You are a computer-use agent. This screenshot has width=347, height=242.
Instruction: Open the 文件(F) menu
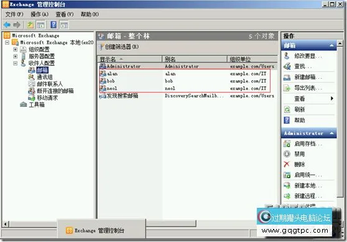pos(14,14)
